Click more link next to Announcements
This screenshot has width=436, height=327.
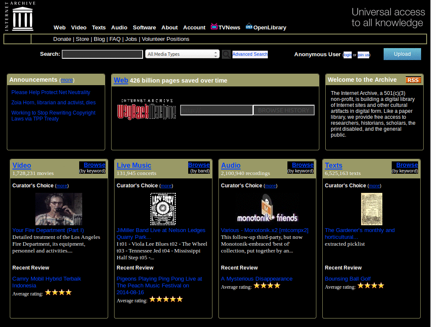click(x=67, y=80)
